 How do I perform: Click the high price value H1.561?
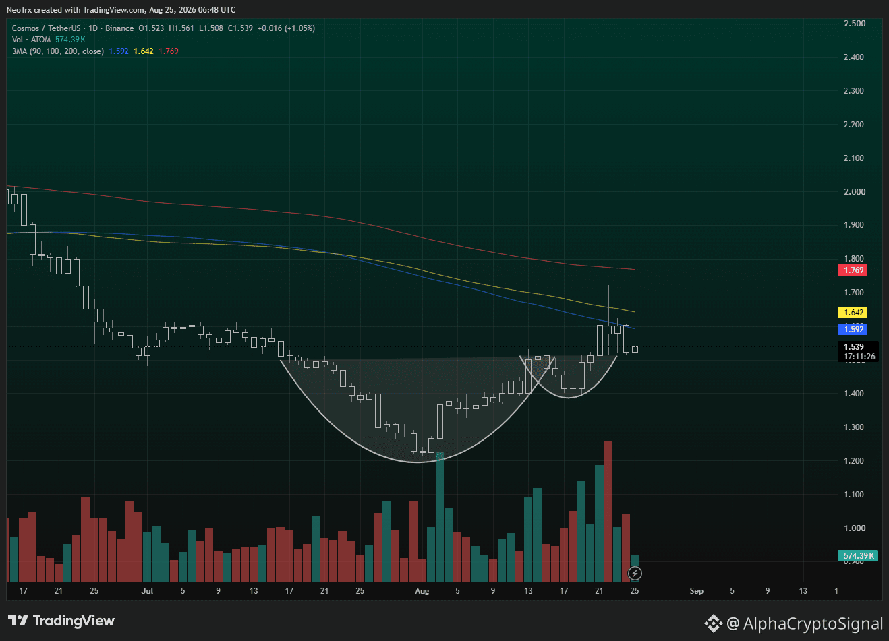(x=181, y=28)
